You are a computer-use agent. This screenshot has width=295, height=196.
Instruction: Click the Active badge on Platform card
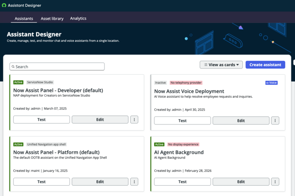pos(18,144)
